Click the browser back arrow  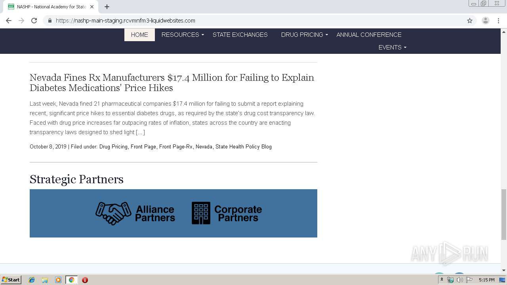(x=9, y=21)
